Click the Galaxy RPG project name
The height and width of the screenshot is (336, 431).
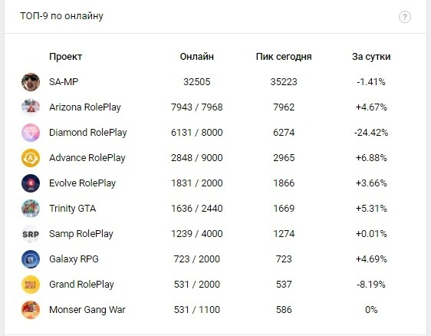tap(74, 259)
